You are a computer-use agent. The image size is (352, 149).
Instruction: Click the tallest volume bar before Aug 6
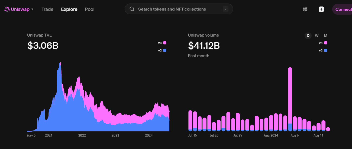[290, 99]
